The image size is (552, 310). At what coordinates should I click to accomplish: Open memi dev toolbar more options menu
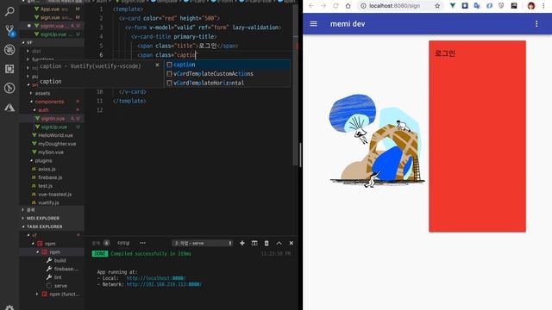click(536, 24)
